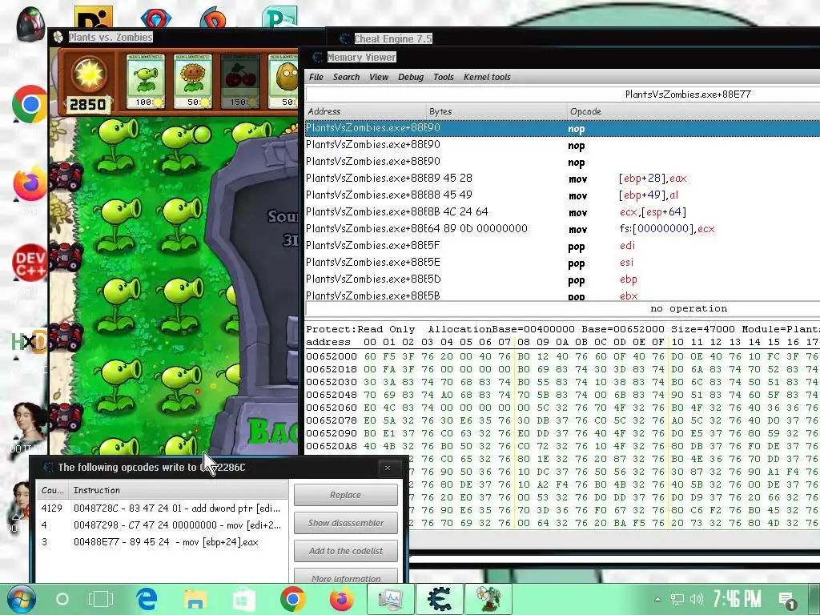Open the Kernel tools menu
The image size is (820, 615).
click(487, 77)
